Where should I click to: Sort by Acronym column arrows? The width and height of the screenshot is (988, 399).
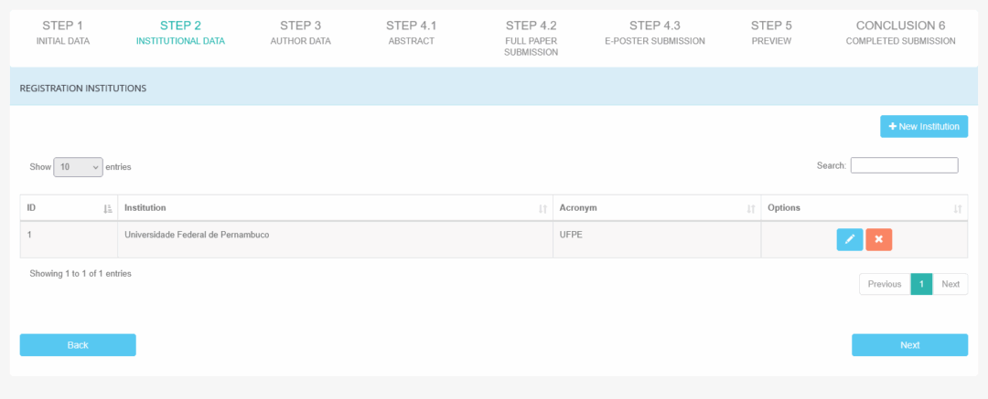coord(751,209)
